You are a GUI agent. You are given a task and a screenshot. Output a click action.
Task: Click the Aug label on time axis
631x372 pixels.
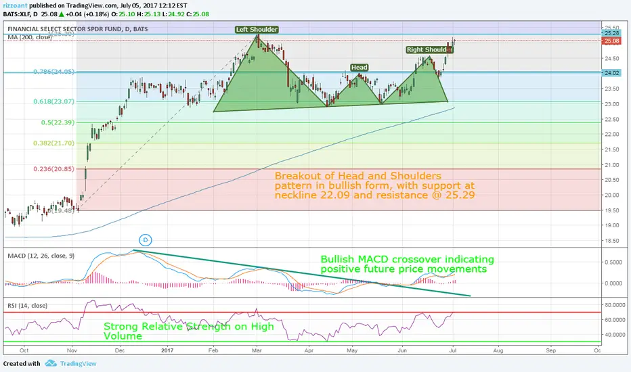tap(498, 350)
